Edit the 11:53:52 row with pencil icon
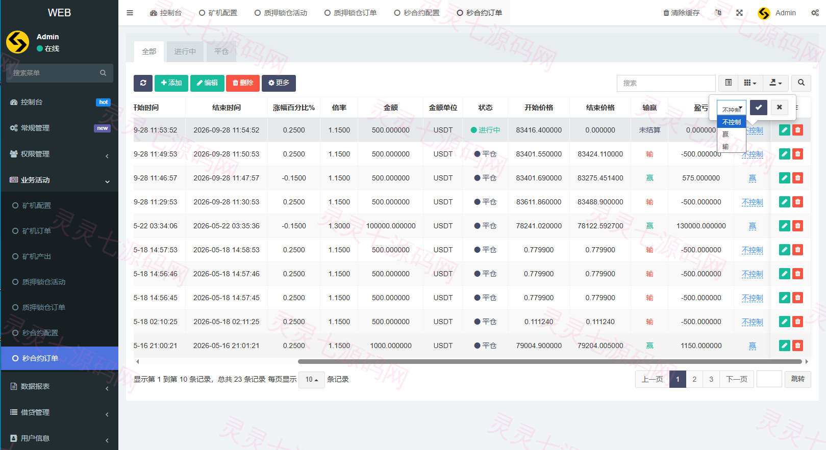The image size is (826, 450). [x=785, y=130]
